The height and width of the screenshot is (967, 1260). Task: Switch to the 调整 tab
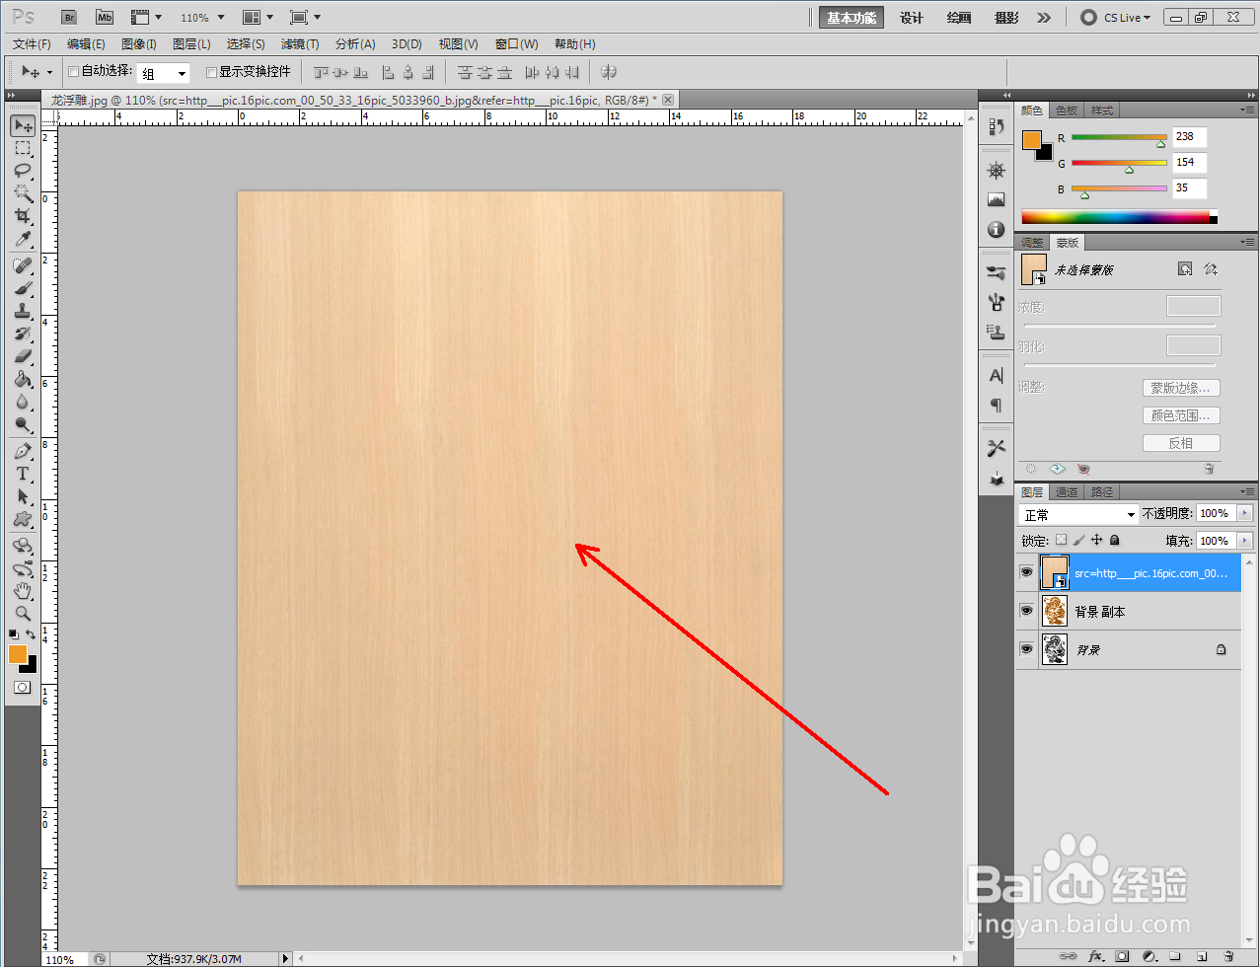click(1032, 243)
